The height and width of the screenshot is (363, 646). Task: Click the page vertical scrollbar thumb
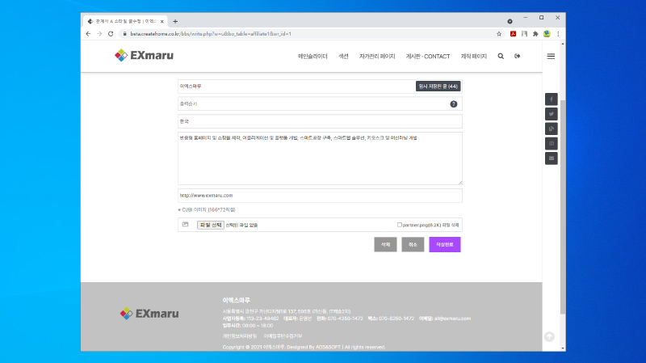coord(563,206)
